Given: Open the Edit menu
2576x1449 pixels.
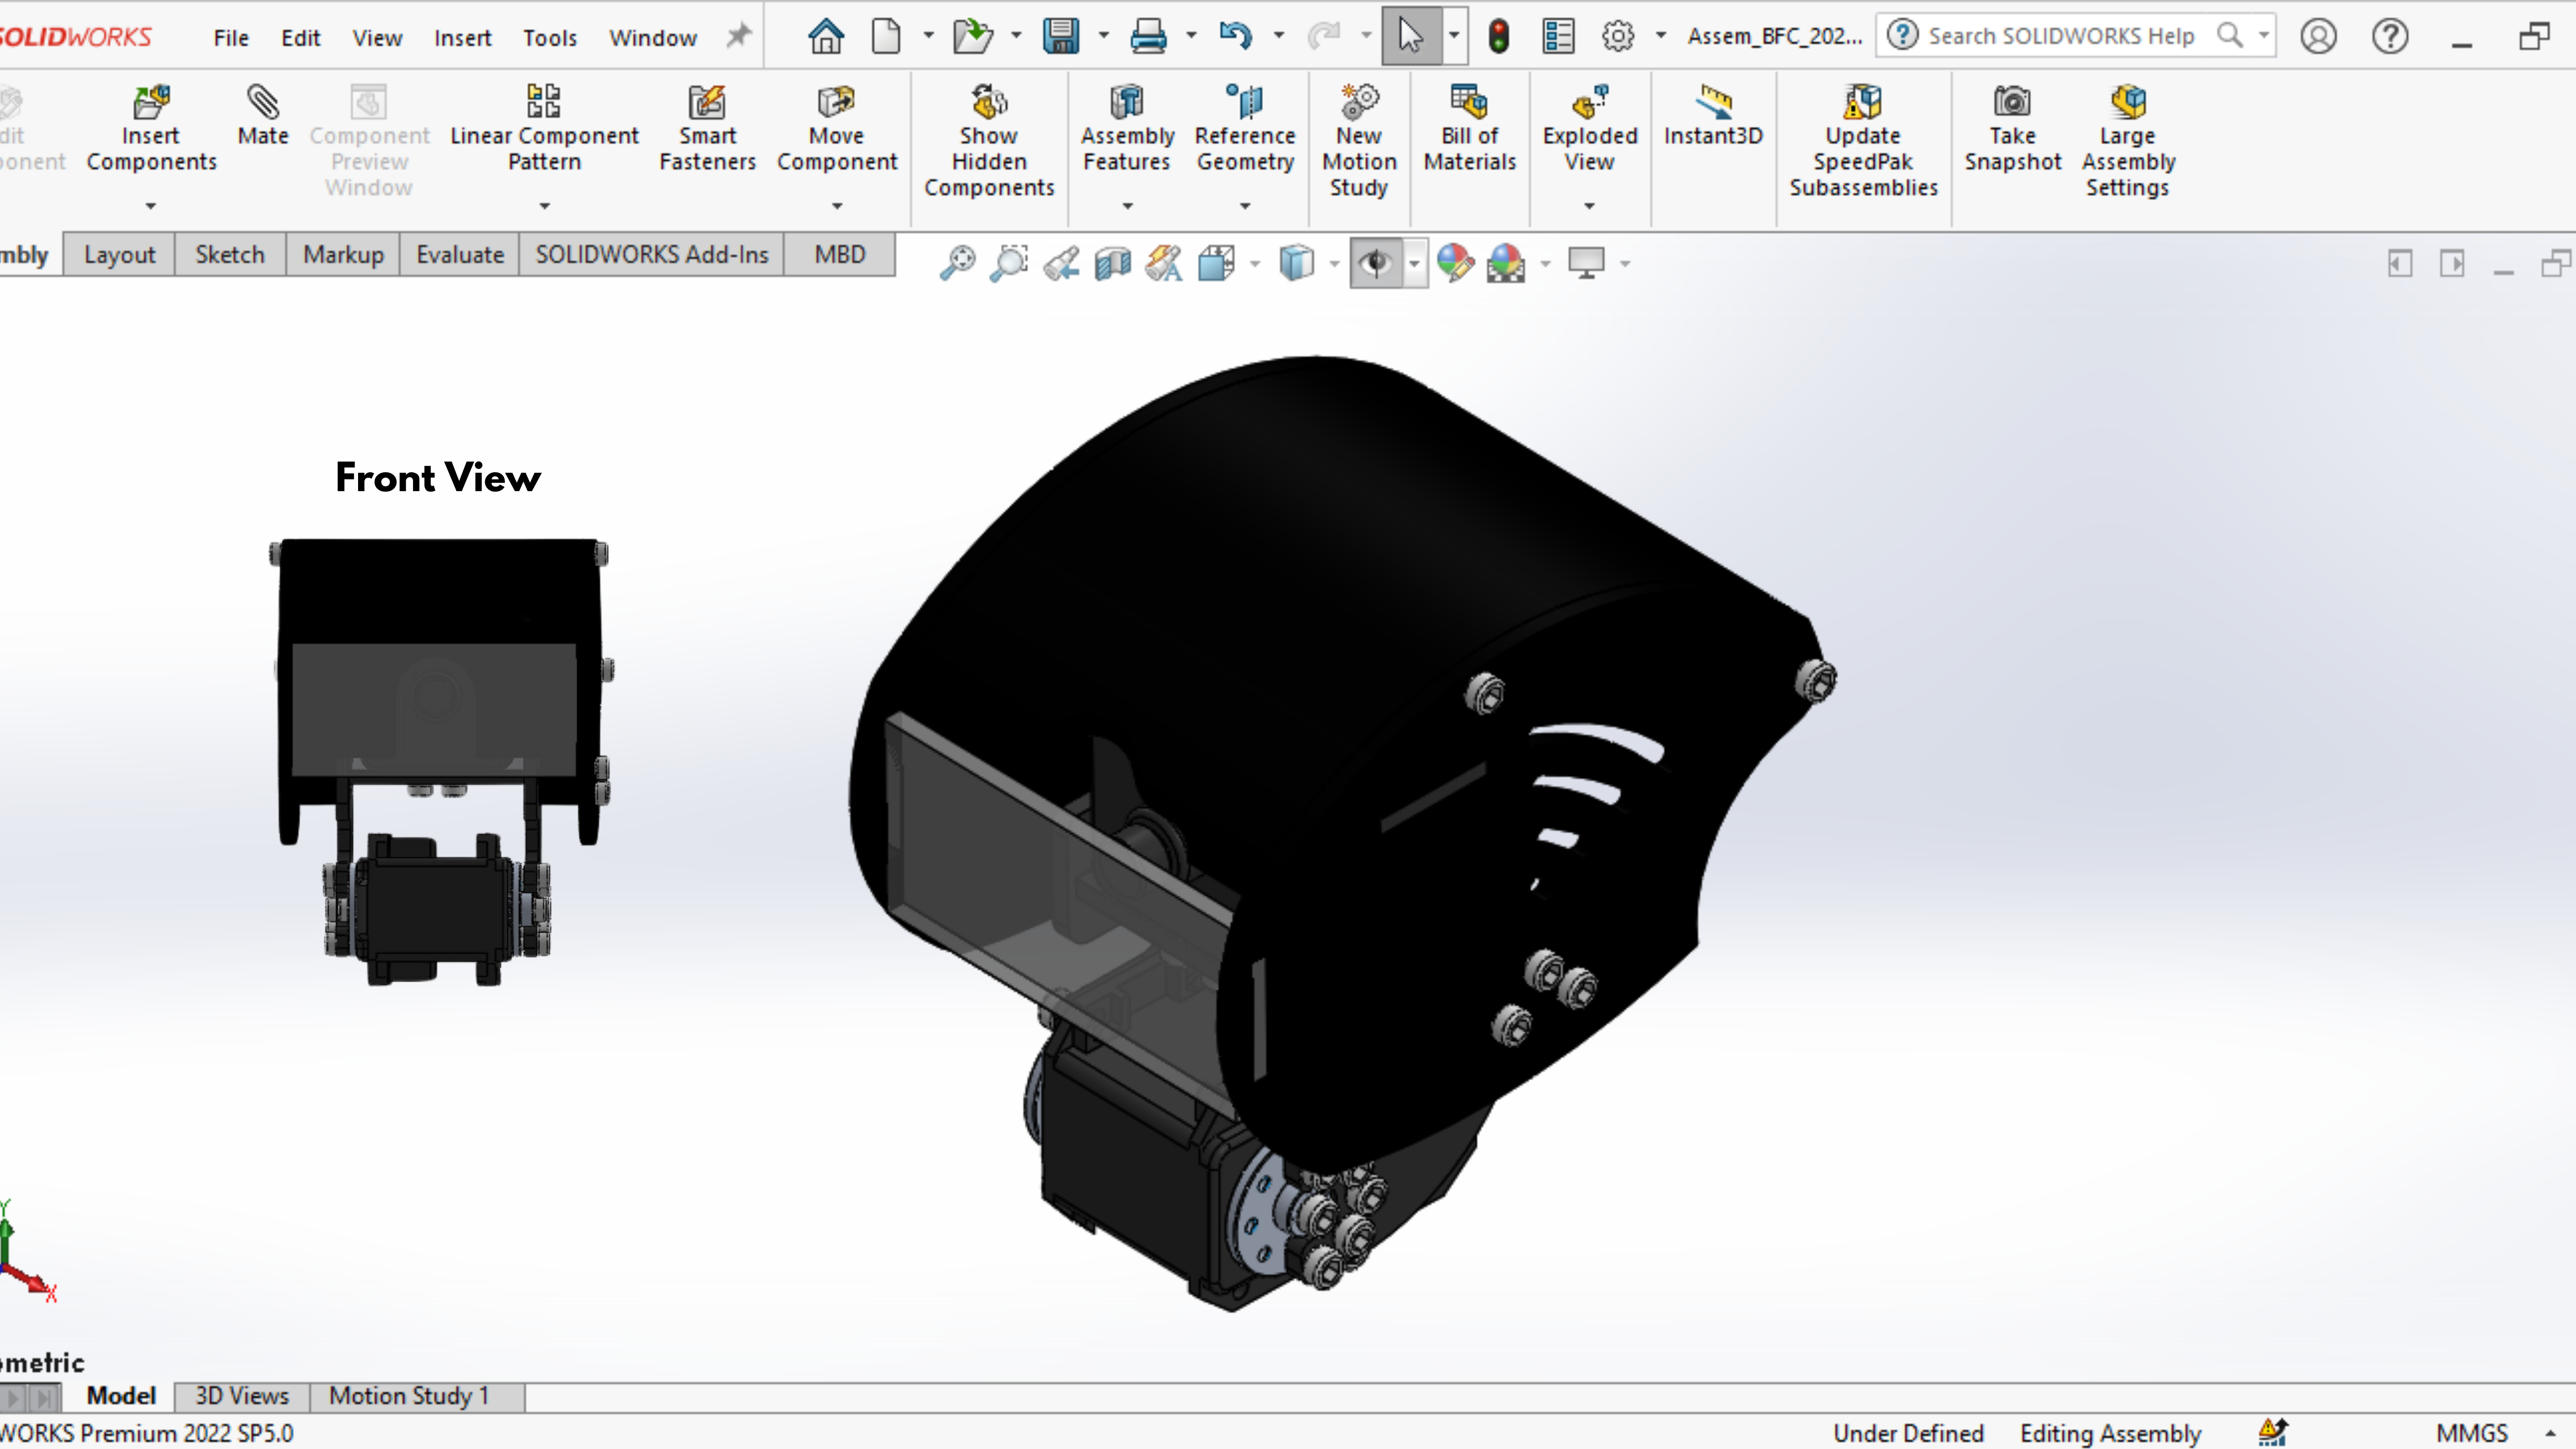Looking at the screenshot, I should tap(300, 38).
